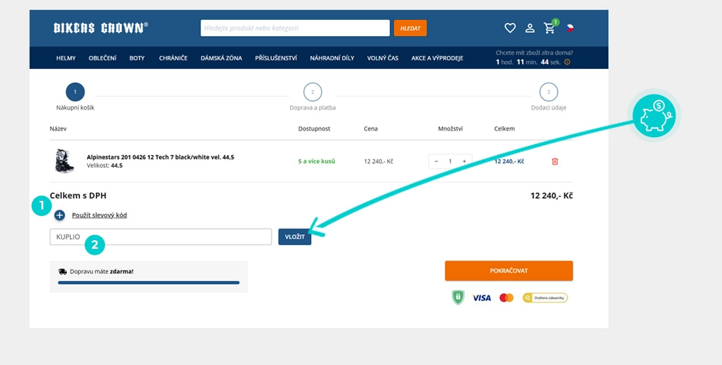Click the Velikost: 44,5 size text

point(104,165)
